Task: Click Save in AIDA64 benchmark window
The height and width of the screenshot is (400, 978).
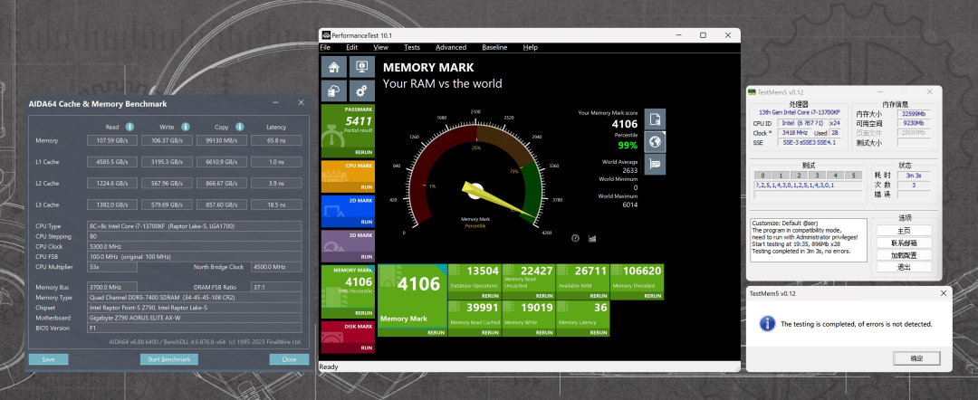Action: [48, 359]
